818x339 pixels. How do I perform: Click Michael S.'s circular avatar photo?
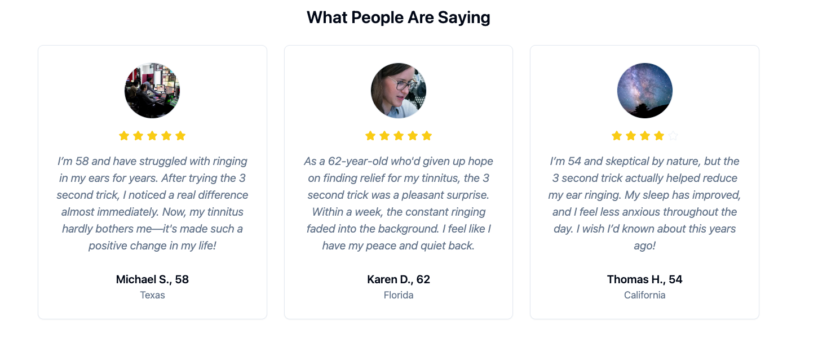point(152,91)
